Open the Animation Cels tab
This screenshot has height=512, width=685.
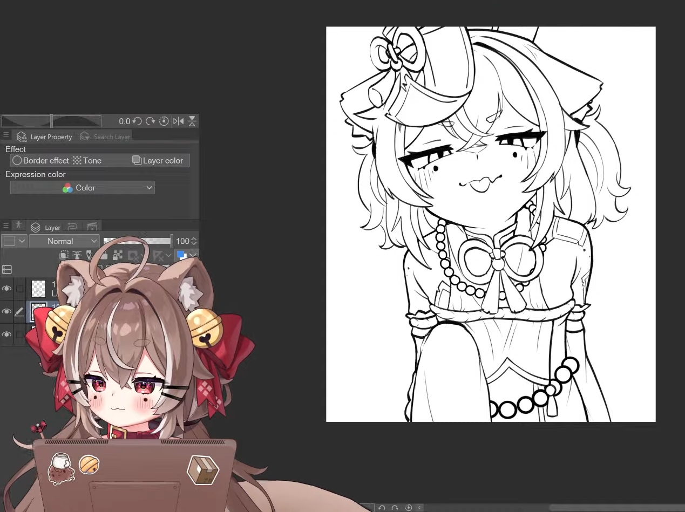point(92,227)
